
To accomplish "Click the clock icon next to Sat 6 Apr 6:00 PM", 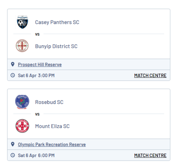I will [x=13, y=155].
